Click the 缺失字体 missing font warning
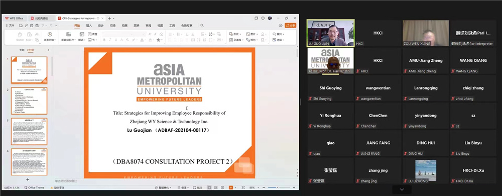This screenshot has height=196, width=502. (57, 187)
